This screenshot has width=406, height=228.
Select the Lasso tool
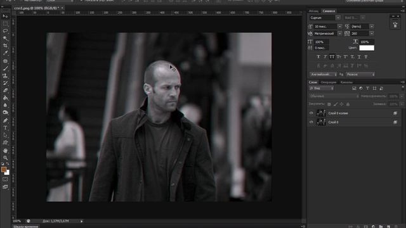(x=5, y=31)
